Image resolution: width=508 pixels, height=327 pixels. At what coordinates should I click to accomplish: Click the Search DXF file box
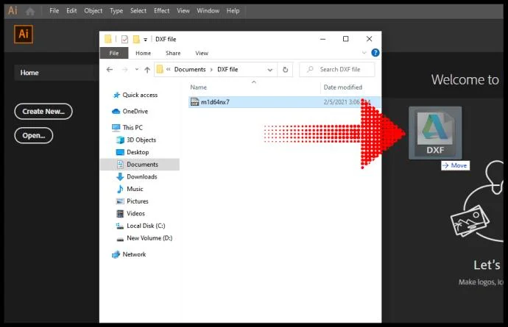(337, 70)
